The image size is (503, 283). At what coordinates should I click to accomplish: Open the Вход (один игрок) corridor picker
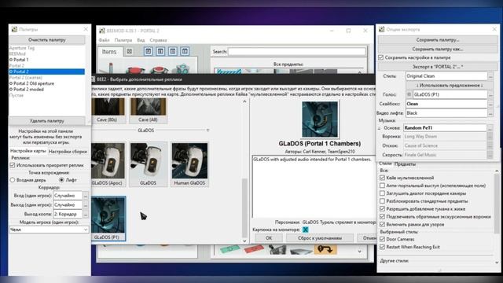86,196
